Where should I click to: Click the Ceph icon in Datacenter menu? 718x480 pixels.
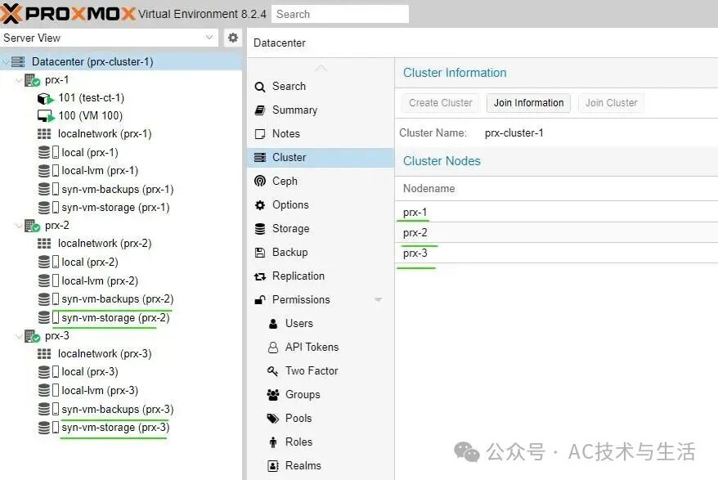260,181
